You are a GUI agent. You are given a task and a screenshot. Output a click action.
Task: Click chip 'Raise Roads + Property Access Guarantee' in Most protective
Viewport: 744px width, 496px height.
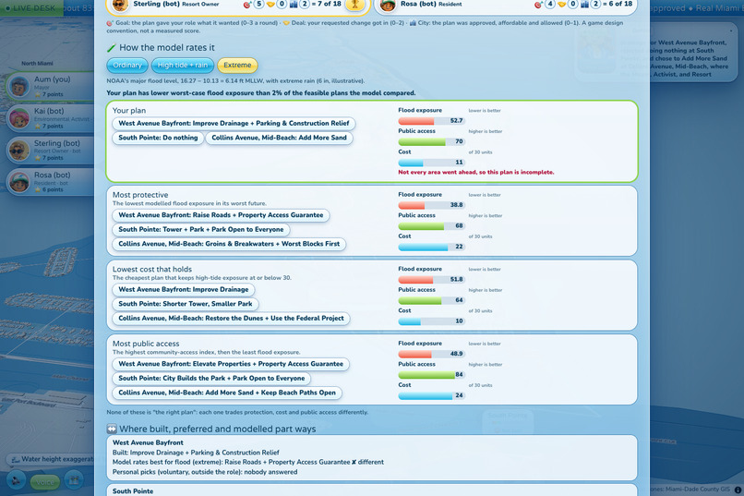coord(221,215)
